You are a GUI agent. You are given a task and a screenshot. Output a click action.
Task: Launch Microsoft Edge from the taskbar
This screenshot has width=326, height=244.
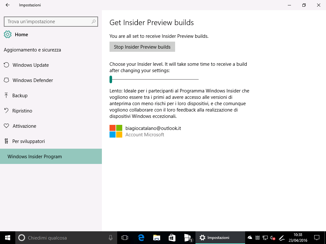click(141, 238)
